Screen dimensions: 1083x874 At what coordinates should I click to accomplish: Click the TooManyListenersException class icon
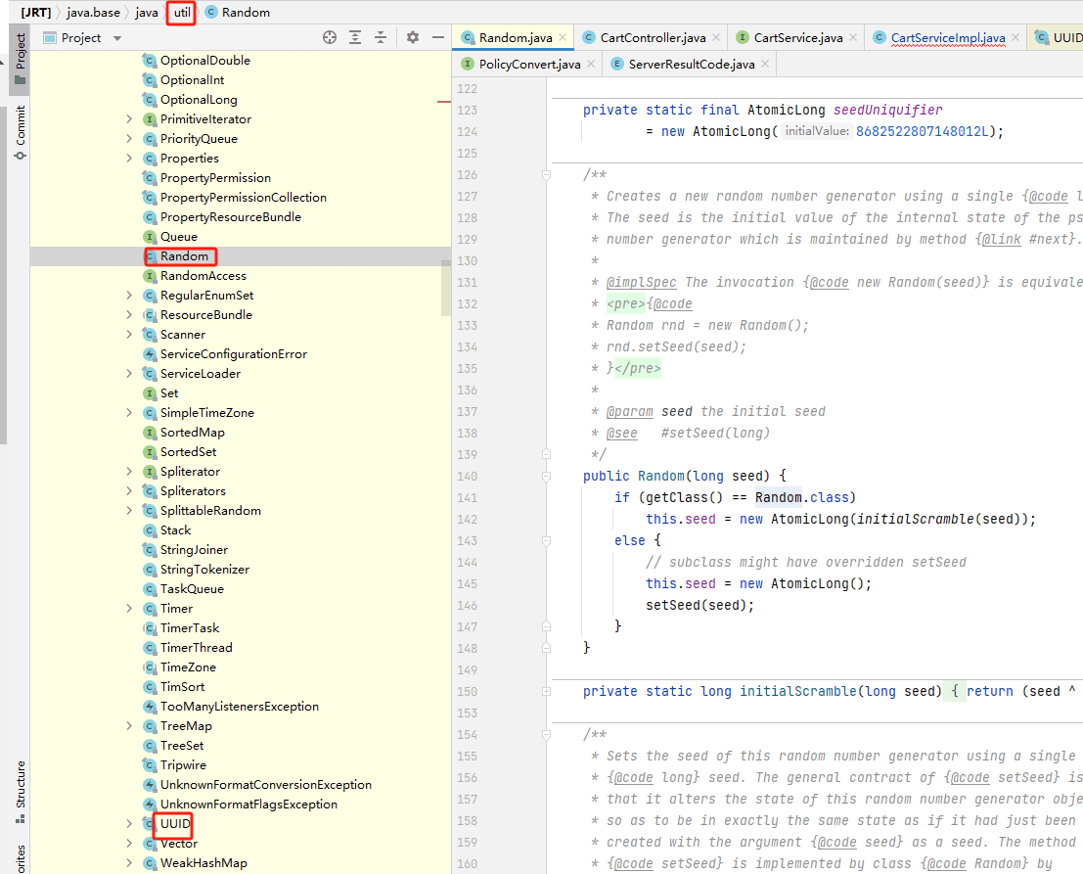point(149,707)
